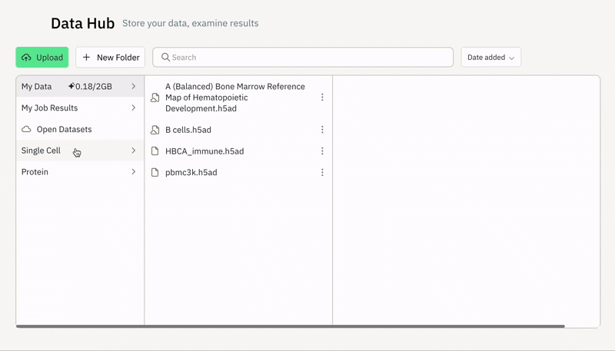Click the magnifier icon in the search bar
615x351 pixels.
(x=165, y=58)
